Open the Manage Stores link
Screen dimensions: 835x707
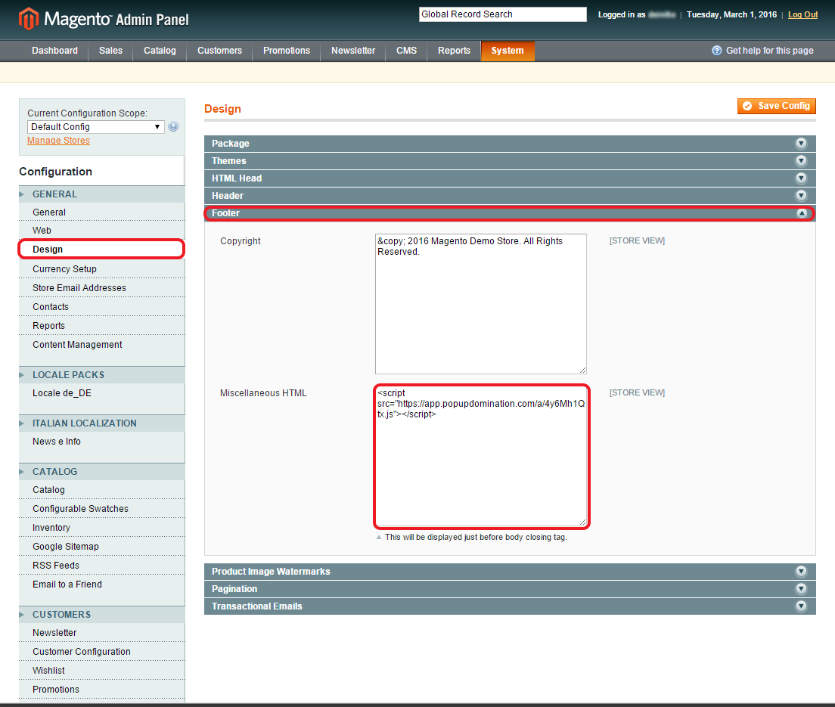pos(58,141)
